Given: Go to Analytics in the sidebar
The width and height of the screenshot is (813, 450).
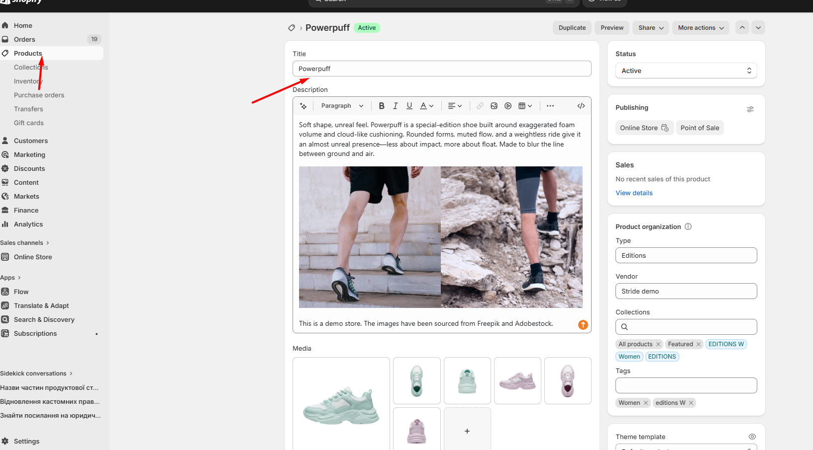Looking at the screenshot, I should 28,224.
